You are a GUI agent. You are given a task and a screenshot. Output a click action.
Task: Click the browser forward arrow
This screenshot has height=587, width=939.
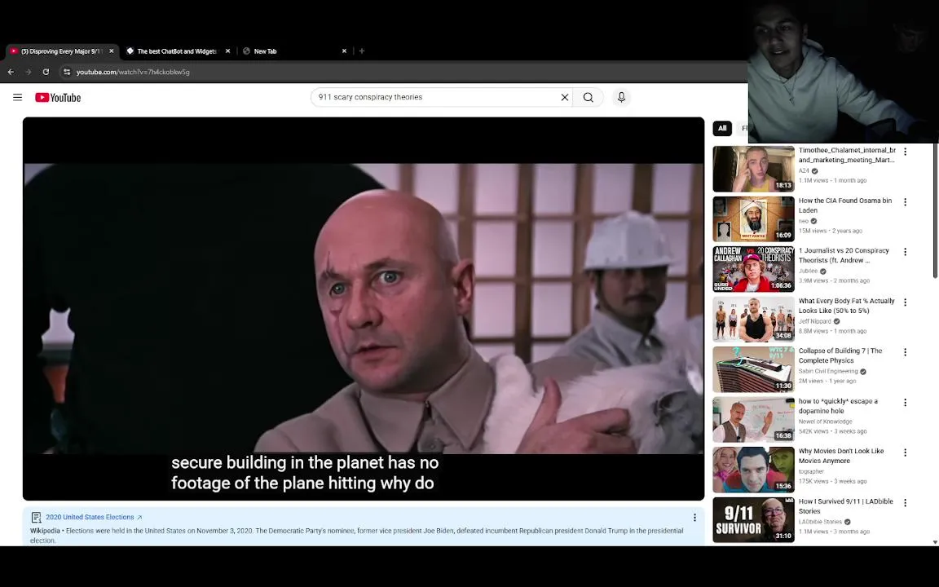(29, 72)
